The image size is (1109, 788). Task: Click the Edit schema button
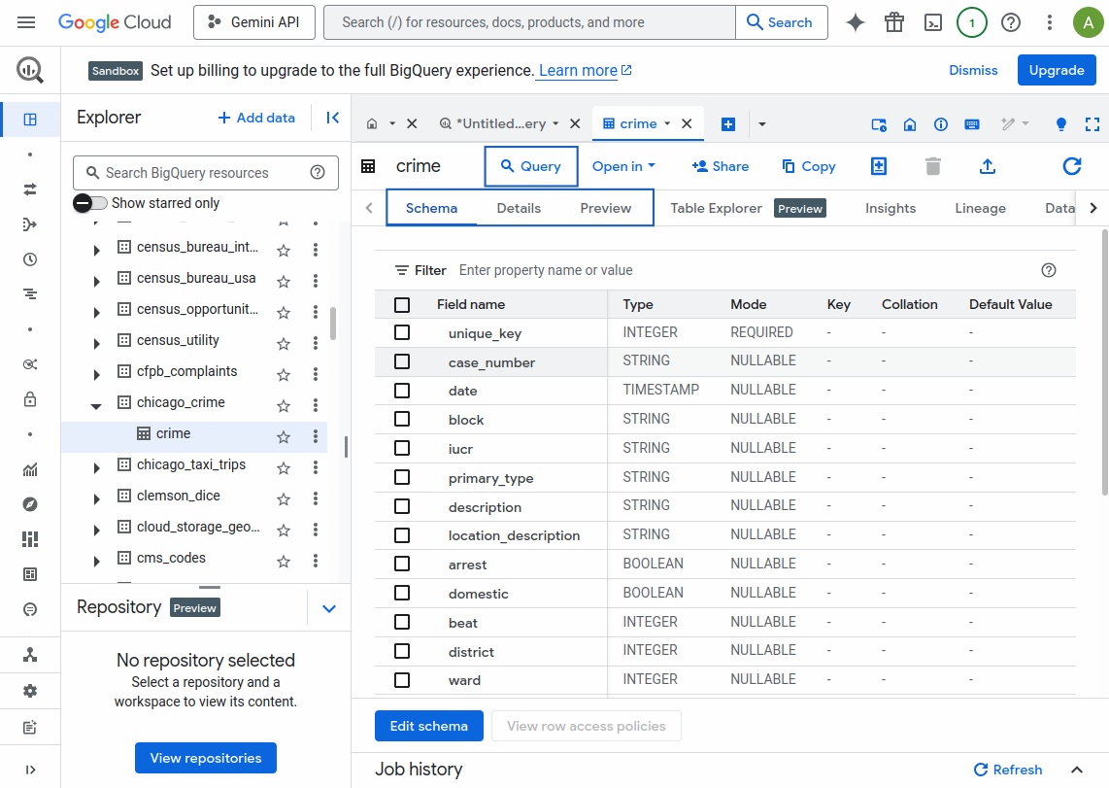[x=428, y=726]
